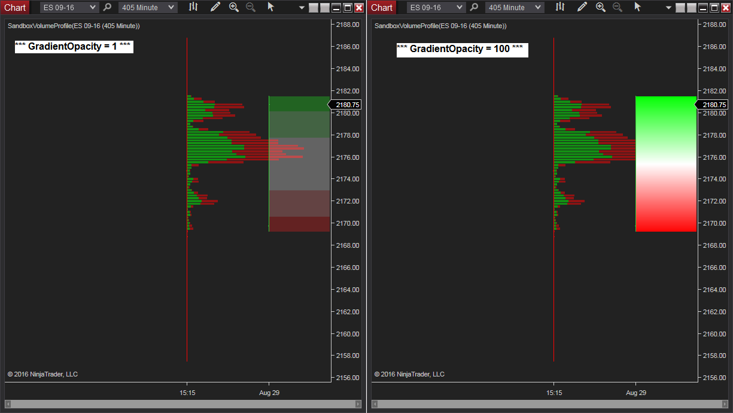The image size is (733, 413).
Task: Open instrument search in GradientOpacity = 100 chart
Action: coord(474,7)
